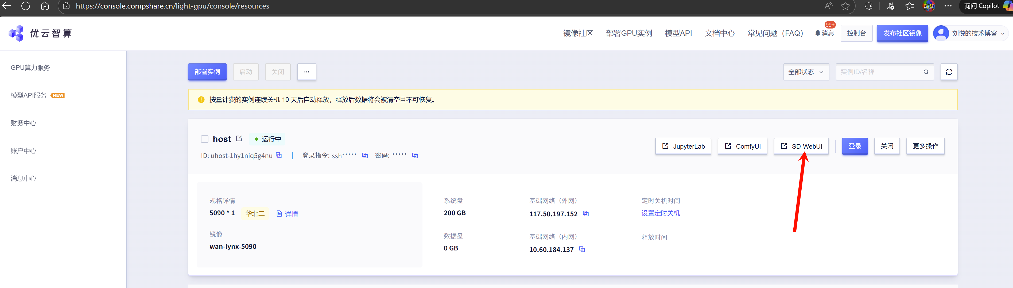Open the ellipsis more-actions button
Image resolution: width=1013 pixels, height=288 pixels.
click(306, 72)
